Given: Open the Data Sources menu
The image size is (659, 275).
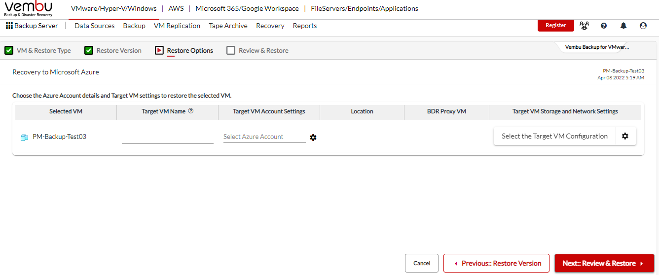Looking at the screenshot, I should (x=95, y=26).
